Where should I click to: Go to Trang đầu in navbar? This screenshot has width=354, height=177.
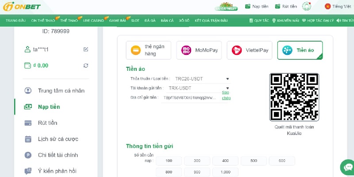tap(16, 20)
